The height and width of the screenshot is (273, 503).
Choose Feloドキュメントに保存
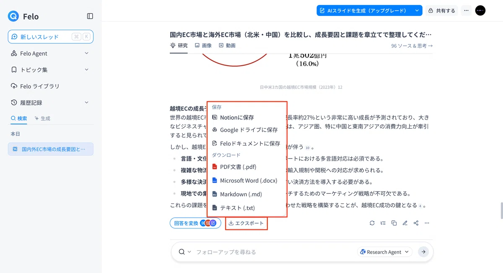click(x=247, y=143)
